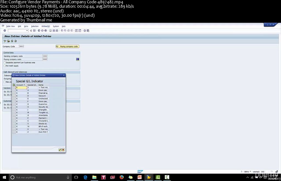The image size is (281, 181).
Task: Click the Name column header in popup
Action: (44, 85)
